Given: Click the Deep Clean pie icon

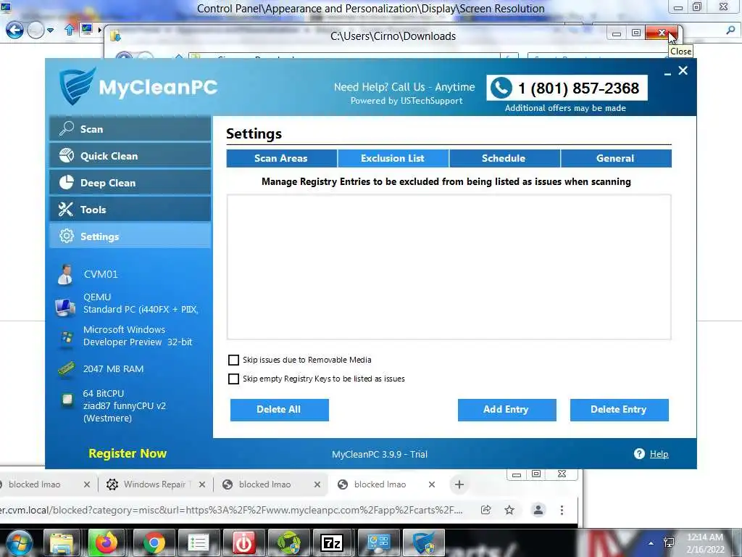Looking at the screenshot, I should click(x=66, y=182).
